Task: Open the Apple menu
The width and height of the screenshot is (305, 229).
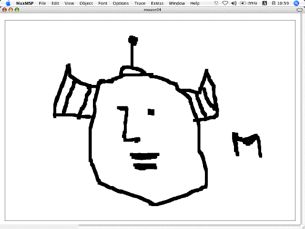Action: [x=9, y=3]
